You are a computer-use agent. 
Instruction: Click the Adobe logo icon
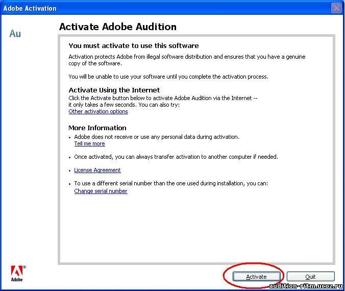point(17,274)
